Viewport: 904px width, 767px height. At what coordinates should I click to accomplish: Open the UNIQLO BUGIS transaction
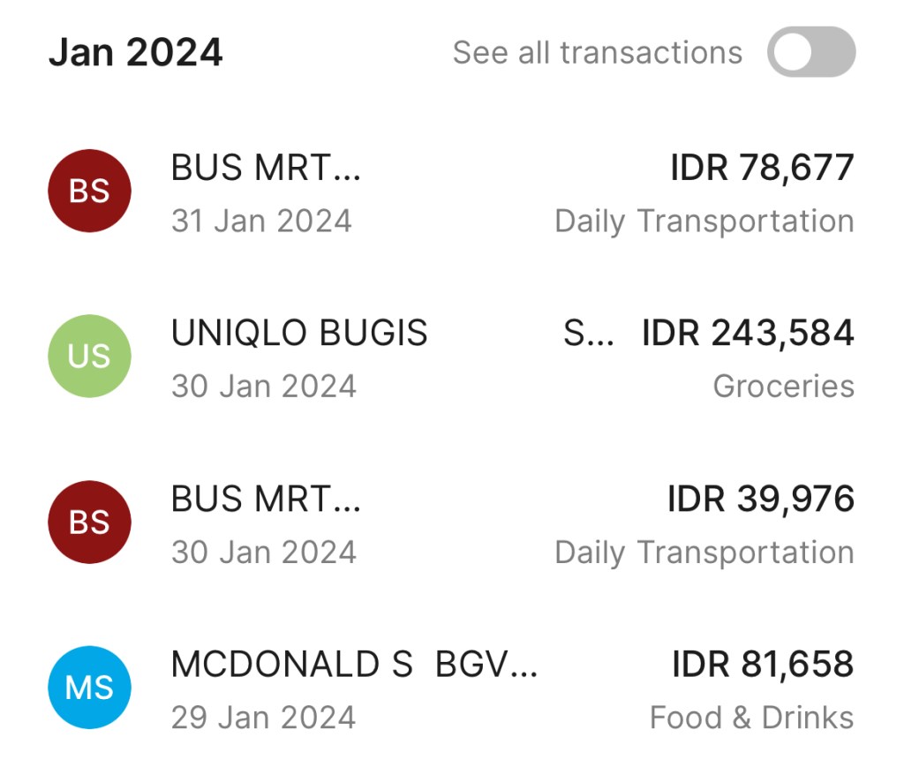(x=299, y=333)
